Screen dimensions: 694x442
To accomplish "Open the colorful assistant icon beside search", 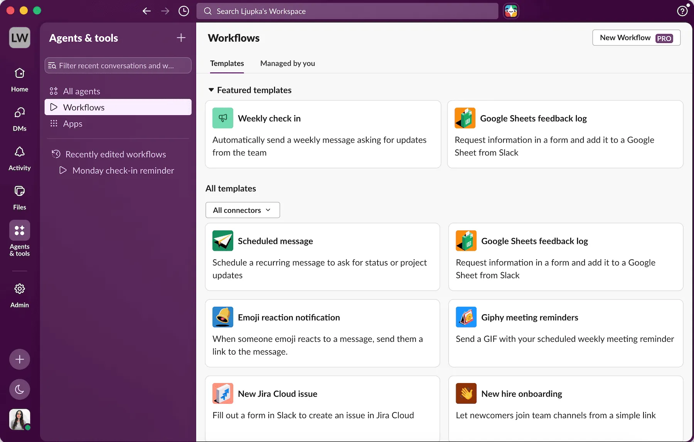I will [x=511, y=11].
